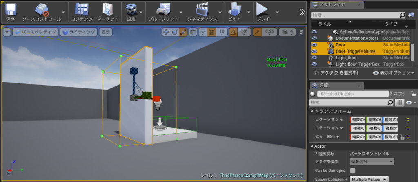
Task: Click the details panel lock icon
Action: (x=413, y=93)
